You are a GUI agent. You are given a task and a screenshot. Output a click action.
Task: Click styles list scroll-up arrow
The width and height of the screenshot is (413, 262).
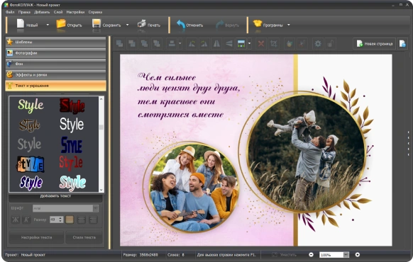101,99
